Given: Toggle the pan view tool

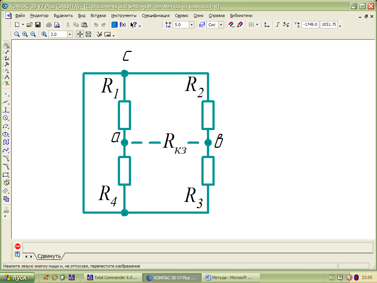Looking at the screenshot, I should (x=80, y=34).
